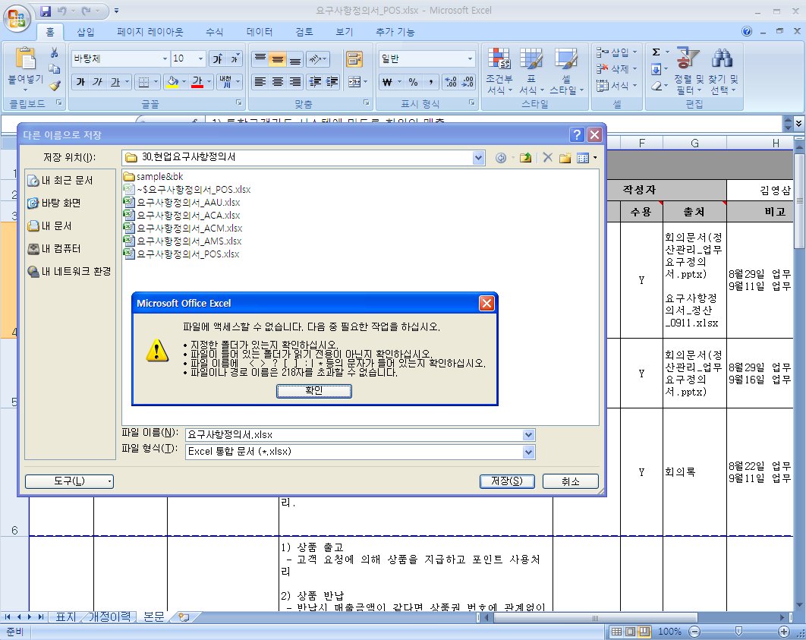Screen dimensions: 806x640
Task: Toggle underline formatting in the font group
Action: click(x=116, y=82)
